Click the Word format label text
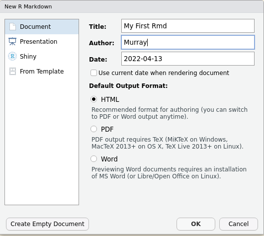The image size is (264, 236). point(109,159)
